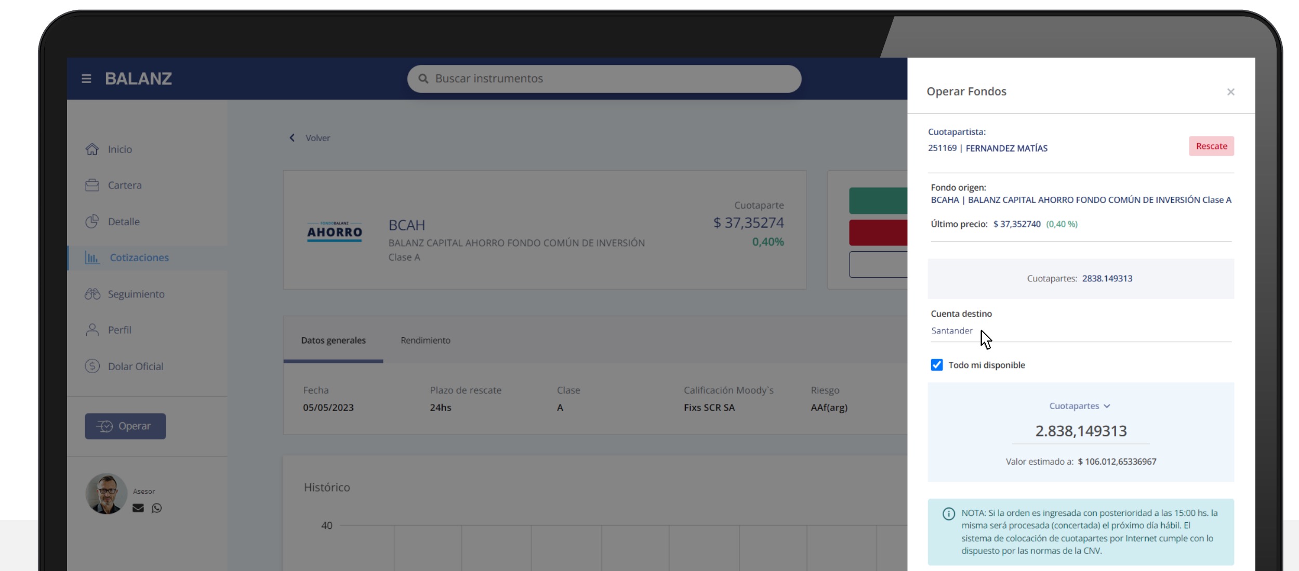This screenshot has height=571, width=1299.
Task: Open the hamburger menu next to BALANZ
Action: (86, 79)
